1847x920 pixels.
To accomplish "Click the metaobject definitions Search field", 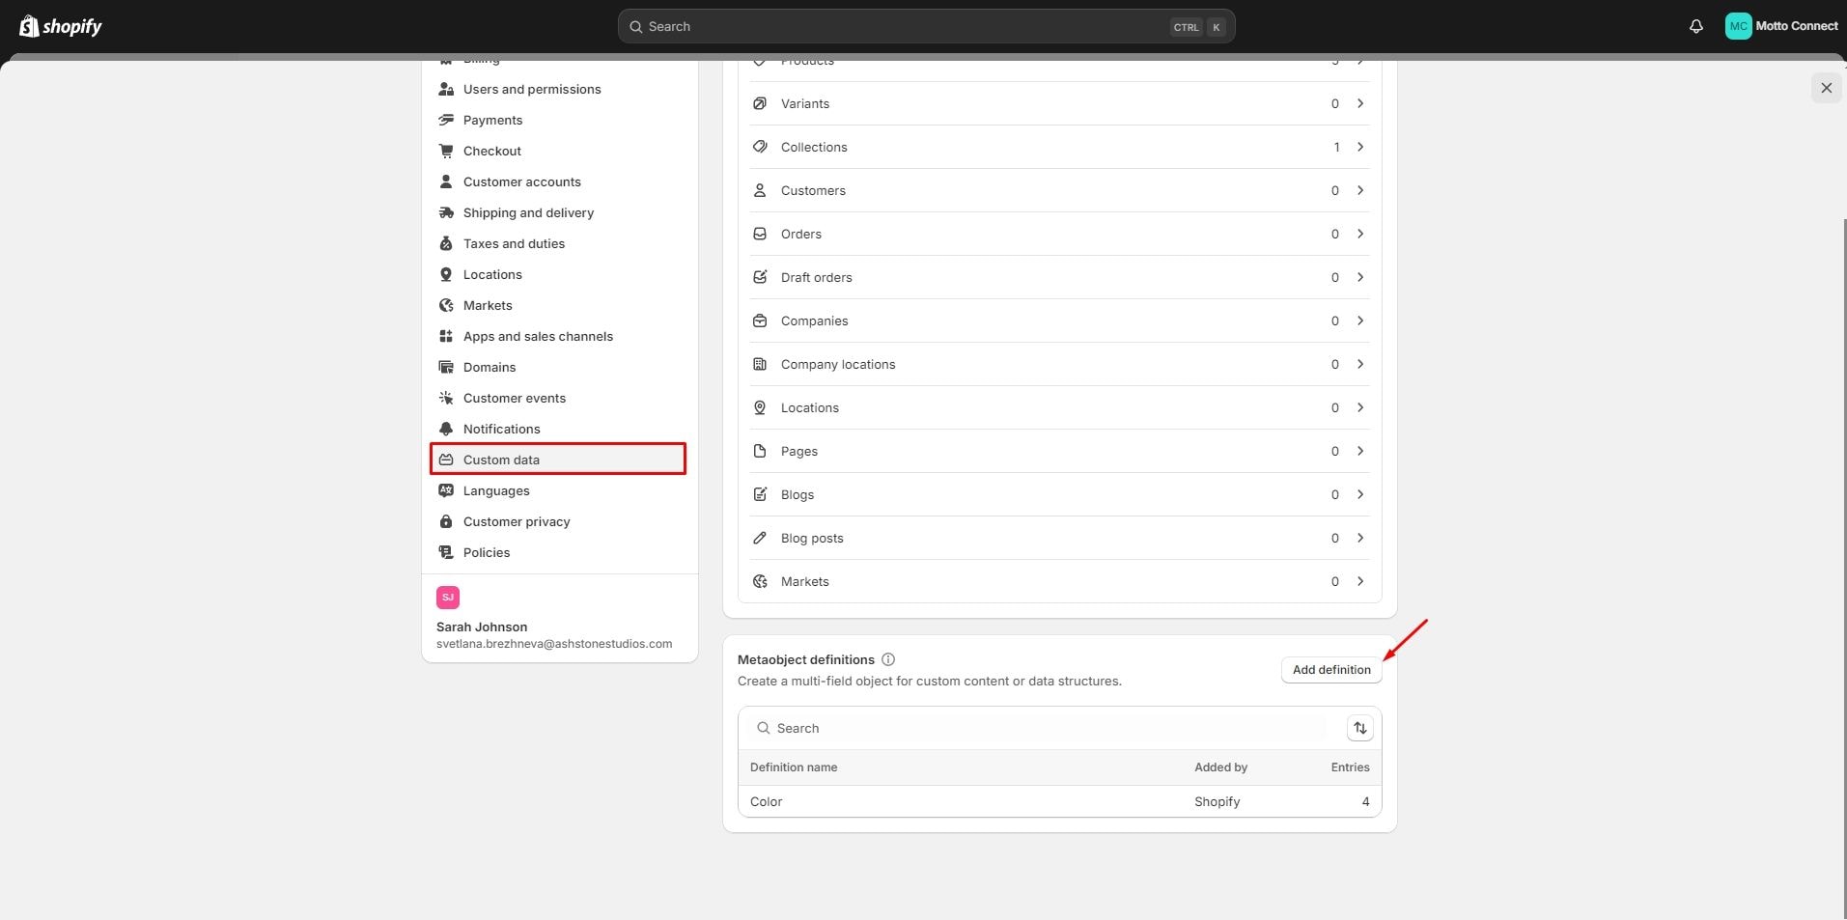I will pos(1043,728).
